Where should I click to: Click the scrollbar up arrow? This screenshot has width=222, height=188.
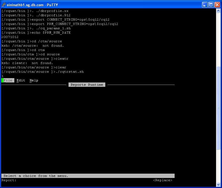point(218,11)
